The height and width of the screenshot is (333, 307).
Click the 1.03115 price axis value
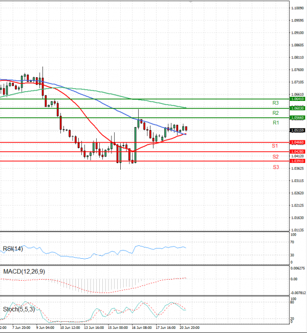[x=298, y=181]
